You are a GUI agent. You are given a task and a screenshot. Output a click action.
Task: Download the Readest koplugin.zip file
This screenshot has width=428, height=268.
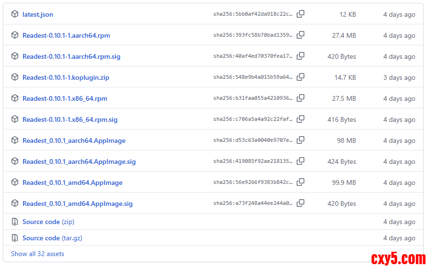[x=66, y=77]
